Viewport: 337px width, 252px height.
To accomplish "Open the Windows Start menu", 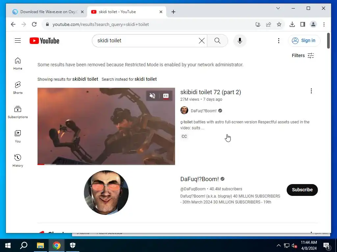I will (8, 245).
